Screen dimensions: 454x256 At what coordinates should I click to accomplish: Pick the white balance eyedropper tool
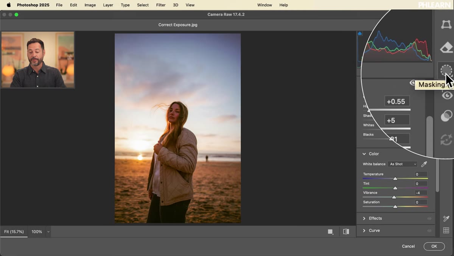424,164
